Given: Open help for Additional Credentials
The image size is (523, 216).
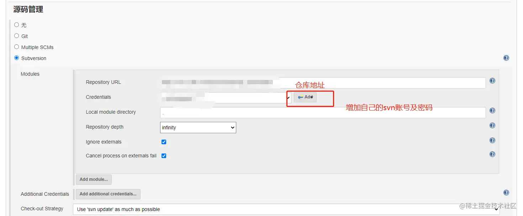Looking at the screenshot, I should [506, 192].
